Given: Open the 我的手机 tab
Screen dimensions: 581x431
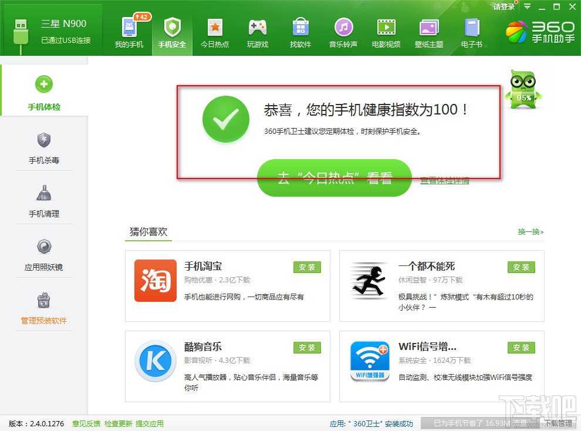Looking at the screenshot, I should pyautogui.click(x=129, y=33).
